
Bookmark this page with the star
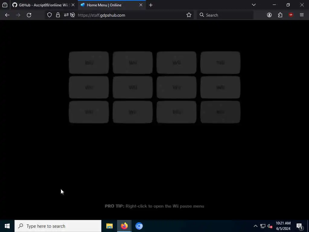189,15
